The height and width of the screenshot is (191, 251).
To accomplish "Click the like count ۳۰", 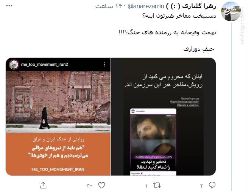I will coord(89,186).
